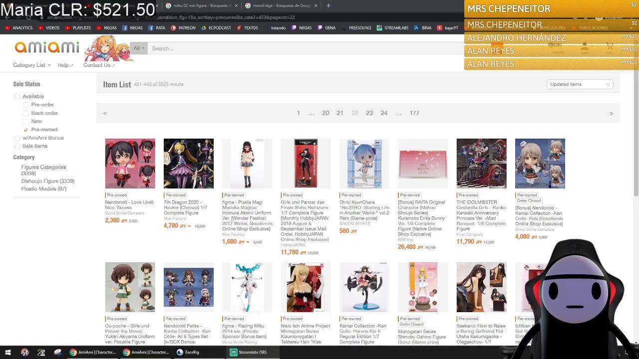Screen dimensions: 639x359
Task: Jump to page 20
Action: pyautogui.click(x=325, y=113)
